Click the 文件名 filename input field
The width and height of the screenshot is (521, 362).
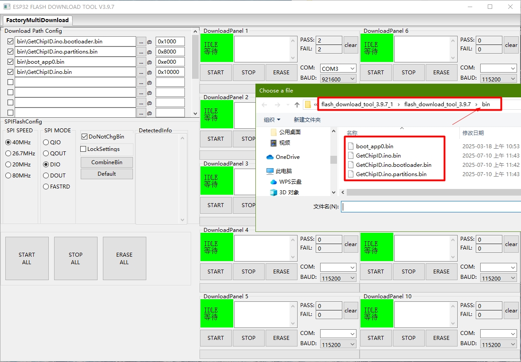pos(431,207)
